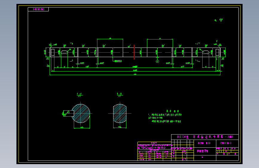Screen dimensions: 259x168
Task: Click the drawing number 120C4100-3 in title block
Action: point(226,143)
